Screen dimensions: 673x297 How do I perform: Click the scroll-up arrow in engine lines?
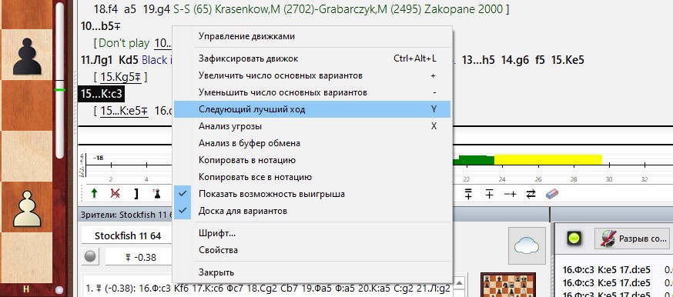coord(458,282)
